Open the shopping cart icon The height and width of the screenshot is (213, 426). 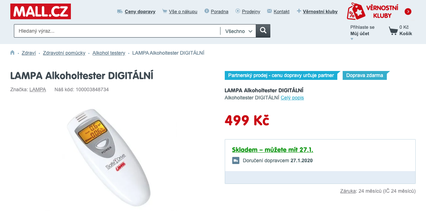point(393,31)
